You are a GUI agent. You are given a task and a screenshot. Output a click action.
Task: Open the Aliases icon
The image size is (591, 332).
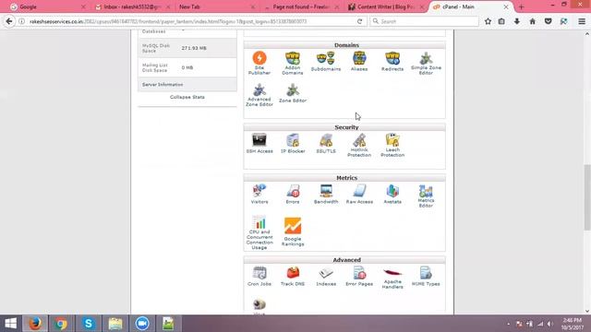tap(359, 62)
